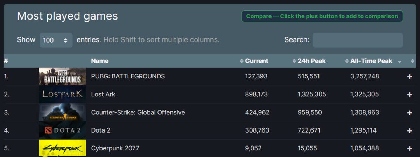Open Counter-Strike: Global Offensive game link
This screenshot has width=420, height=157.
[138, 113]
